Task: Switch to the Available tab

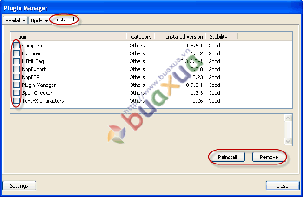Action: pyautogui.click(x=15, y=20)
